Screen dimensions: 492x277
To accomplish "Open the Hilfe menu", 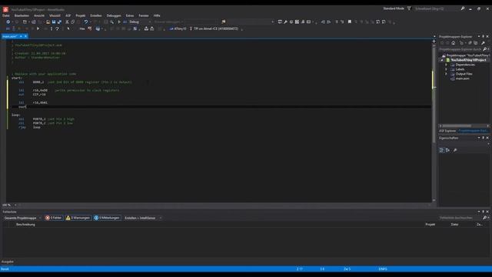I will pyautogui.click(x=157, y=15).
